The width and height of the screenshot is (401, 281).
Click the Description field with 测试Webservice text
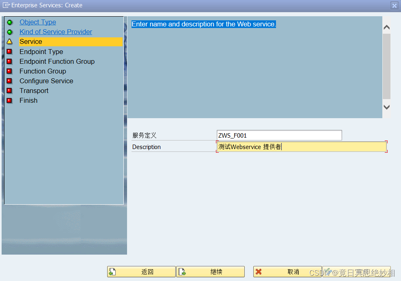coord(300,147)
